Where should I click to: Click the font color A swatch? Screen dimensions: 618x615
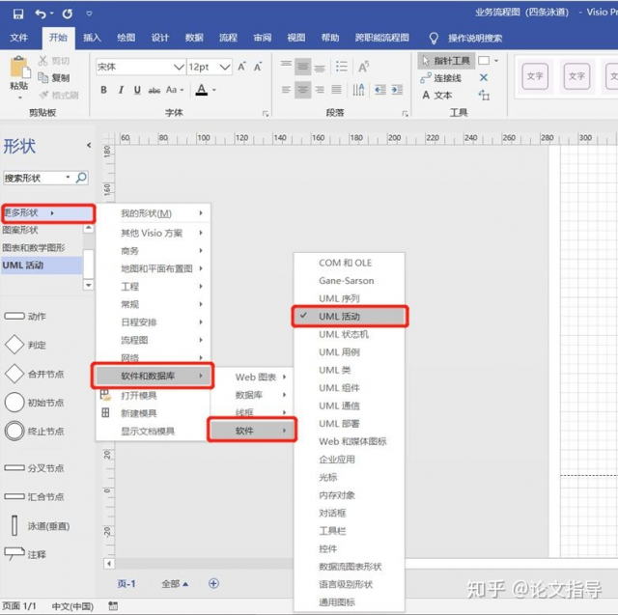pyautogui.click(x=202, y=90)
